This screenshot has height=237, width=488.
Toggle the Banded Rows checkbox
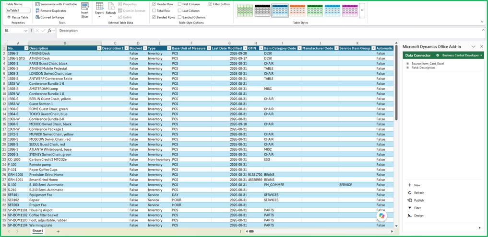(154, 17)
